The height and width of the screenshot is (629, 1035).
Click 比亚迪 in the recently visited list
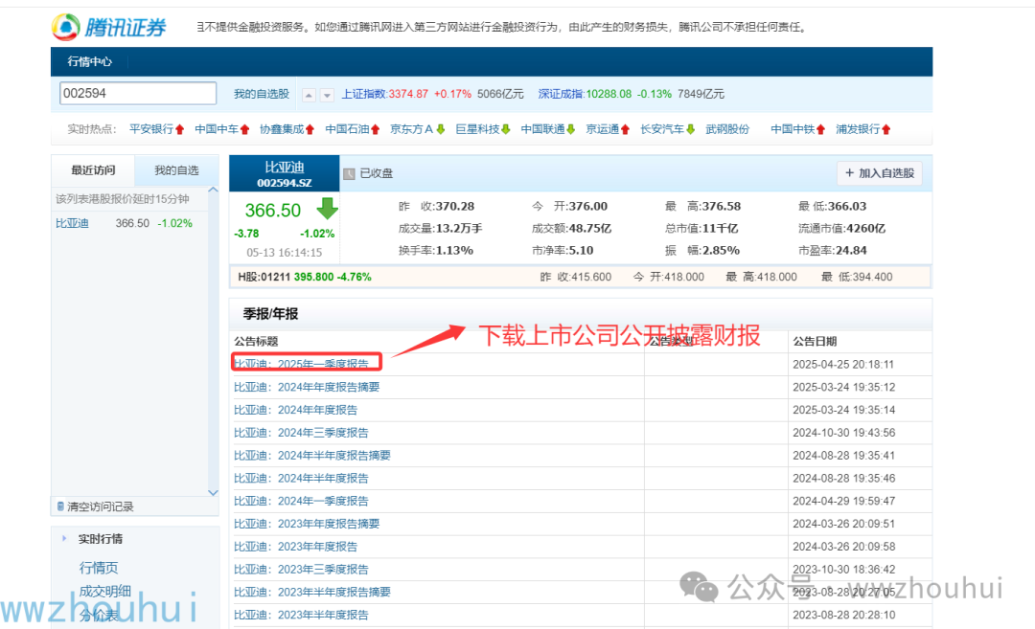(72, 223)
